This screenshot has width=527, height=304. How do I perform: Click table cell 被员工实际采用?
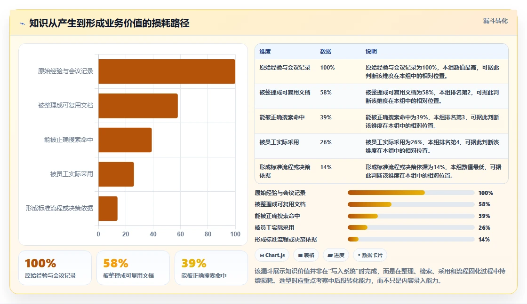(x=279, y=142)
